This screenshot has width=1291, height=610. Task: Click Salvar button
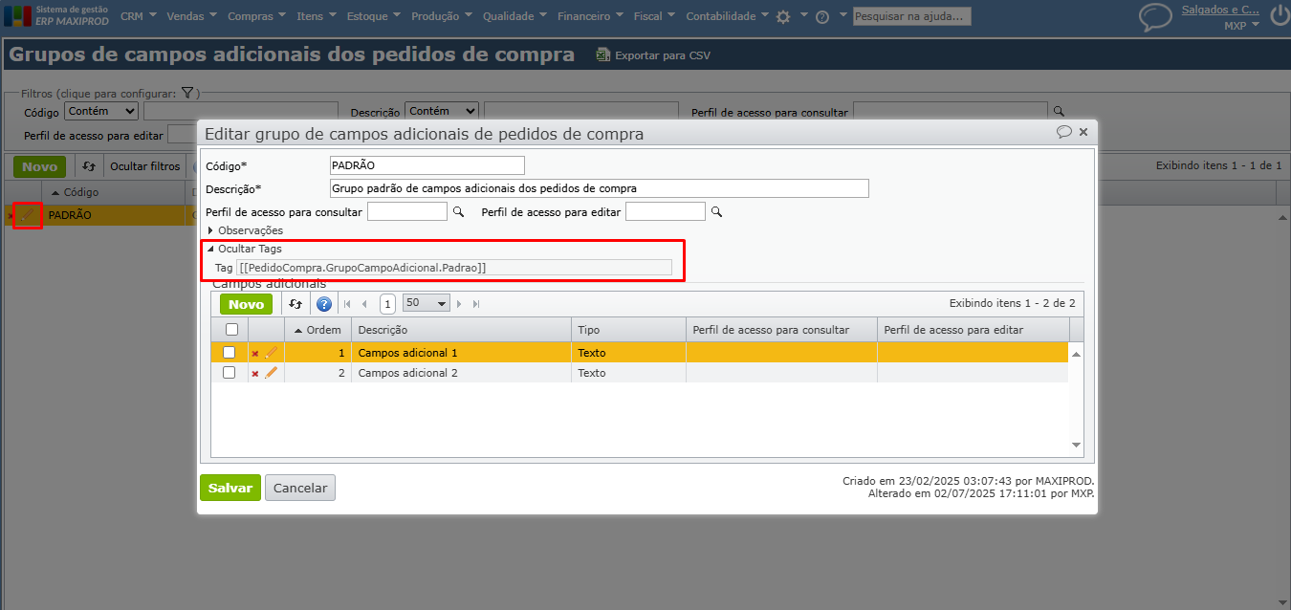[230, 488]
